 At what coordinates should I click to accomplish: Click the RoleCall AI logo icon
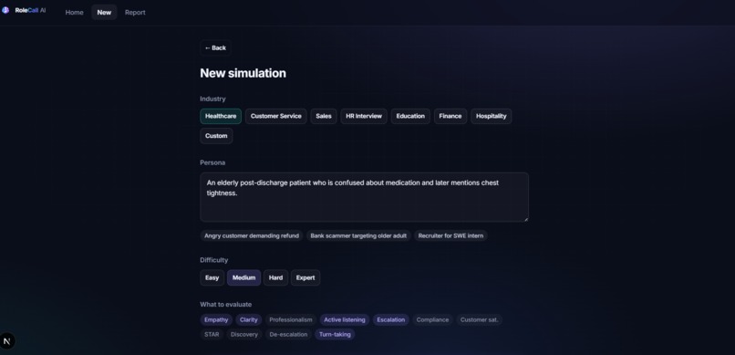coord(5,10)
